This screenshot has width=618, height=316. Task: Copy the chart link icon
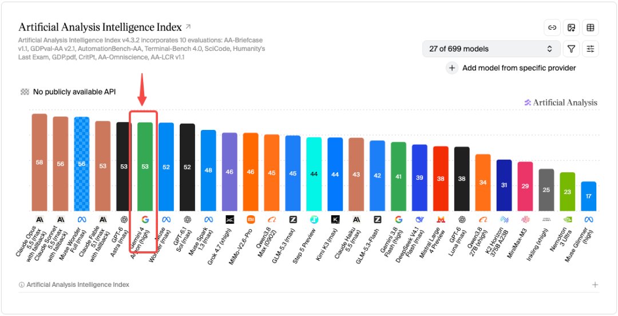(552, 27)
